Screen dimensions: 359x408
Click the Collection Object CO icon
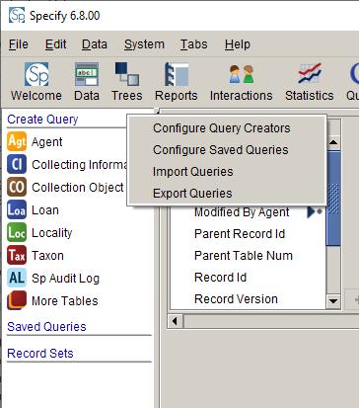(x=17, y=187)
